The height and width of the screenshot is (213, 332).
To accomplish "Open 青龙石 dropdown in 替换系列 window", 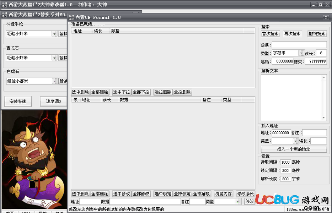I will tap(55, 58).
